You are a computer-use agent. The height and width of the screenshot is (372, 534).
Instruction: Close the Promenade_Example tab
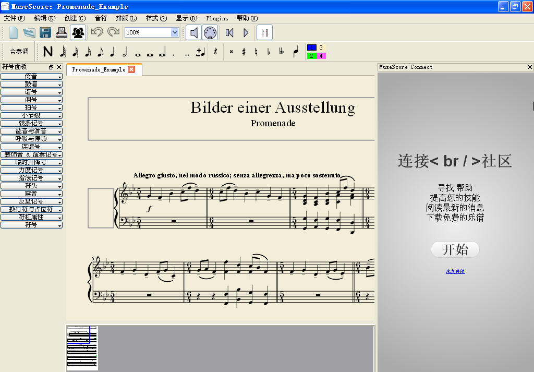coord(131,69)
